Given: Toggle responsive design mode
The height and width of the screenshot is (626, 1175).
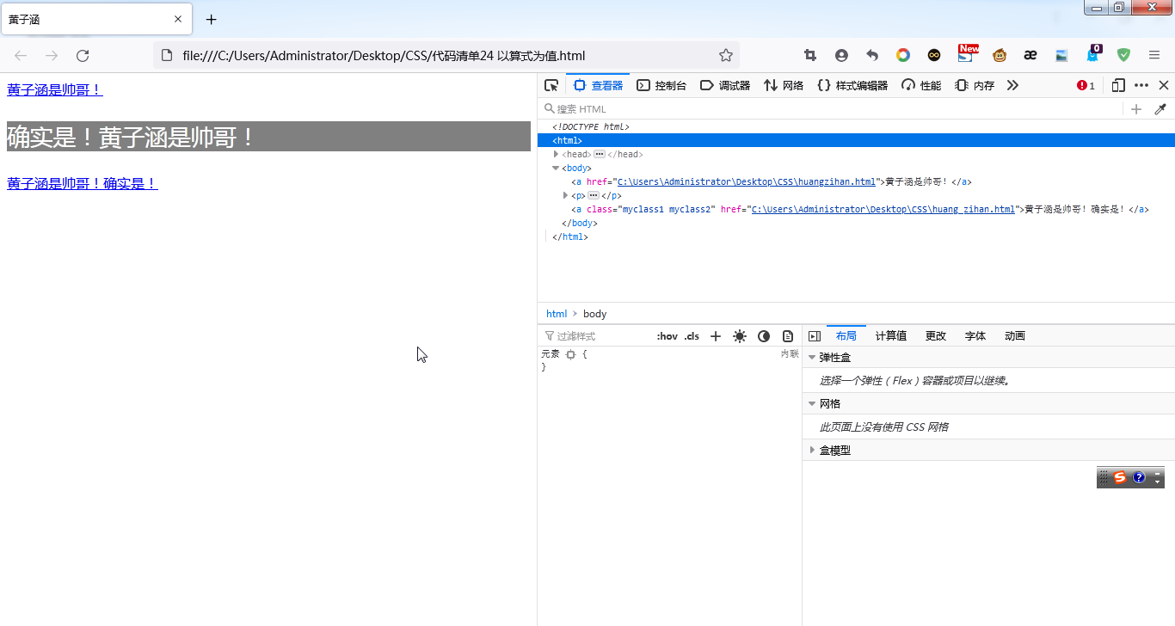Looking at the screenshot, I should (x=1118, y=85).
